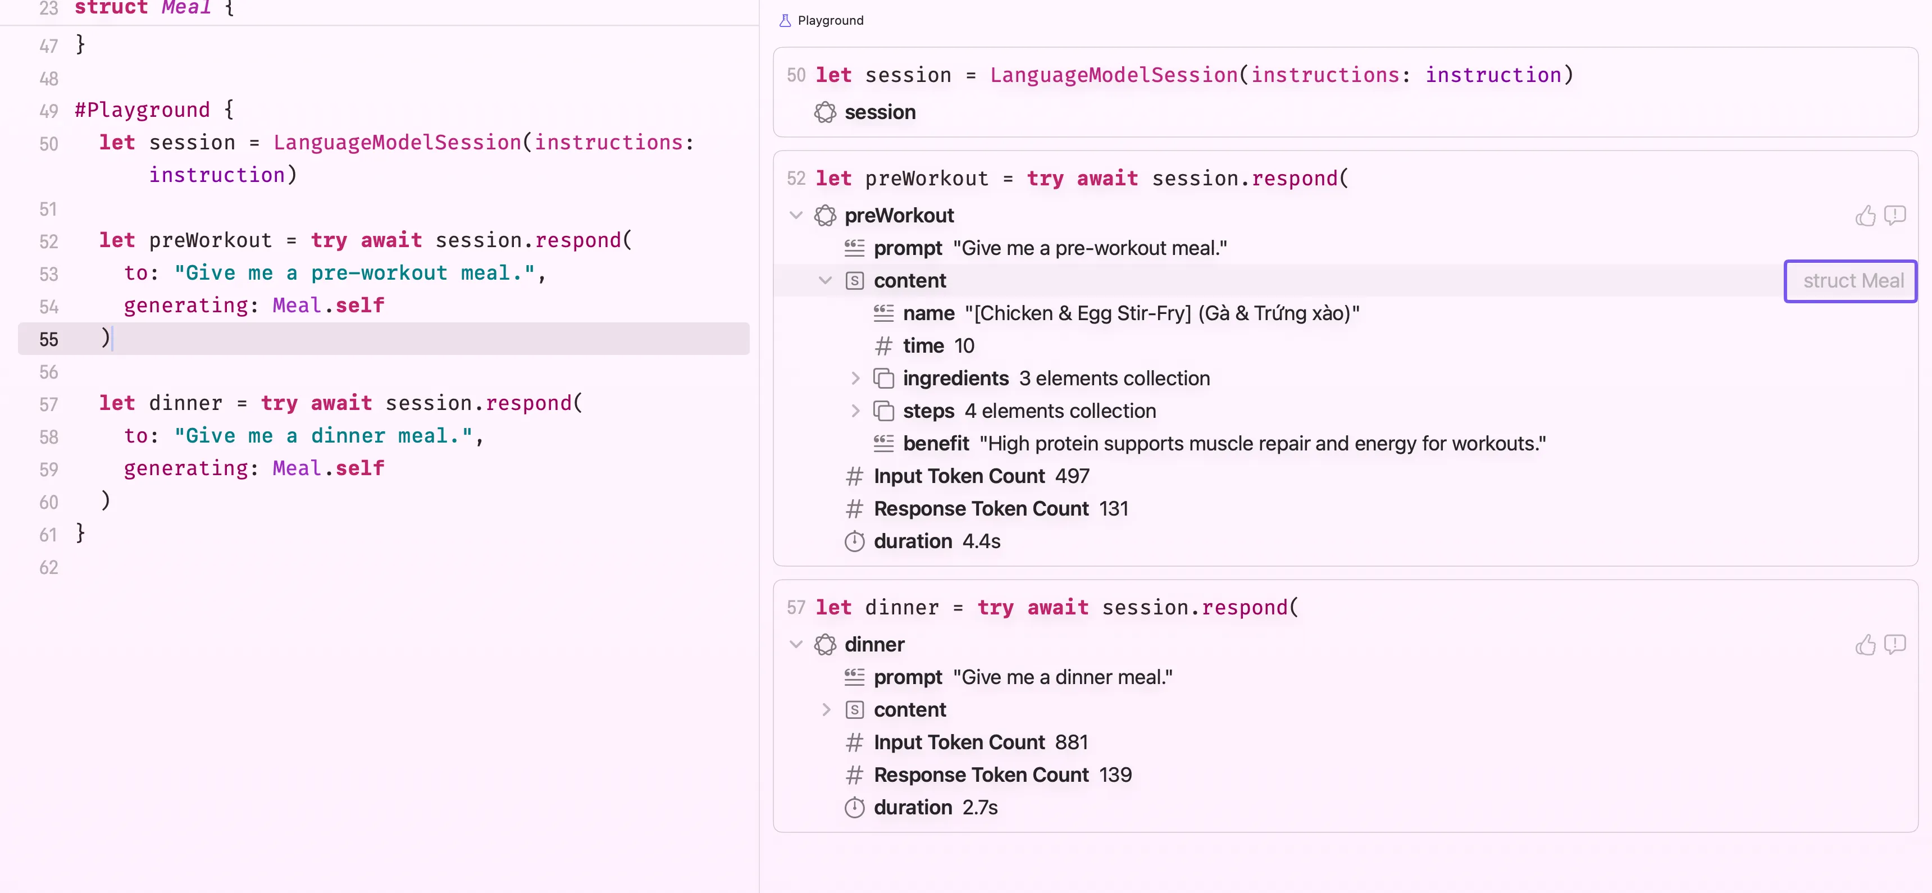Collapse the preWorkout result tree
Viewport: 1932px width, 893px height.
796,216
